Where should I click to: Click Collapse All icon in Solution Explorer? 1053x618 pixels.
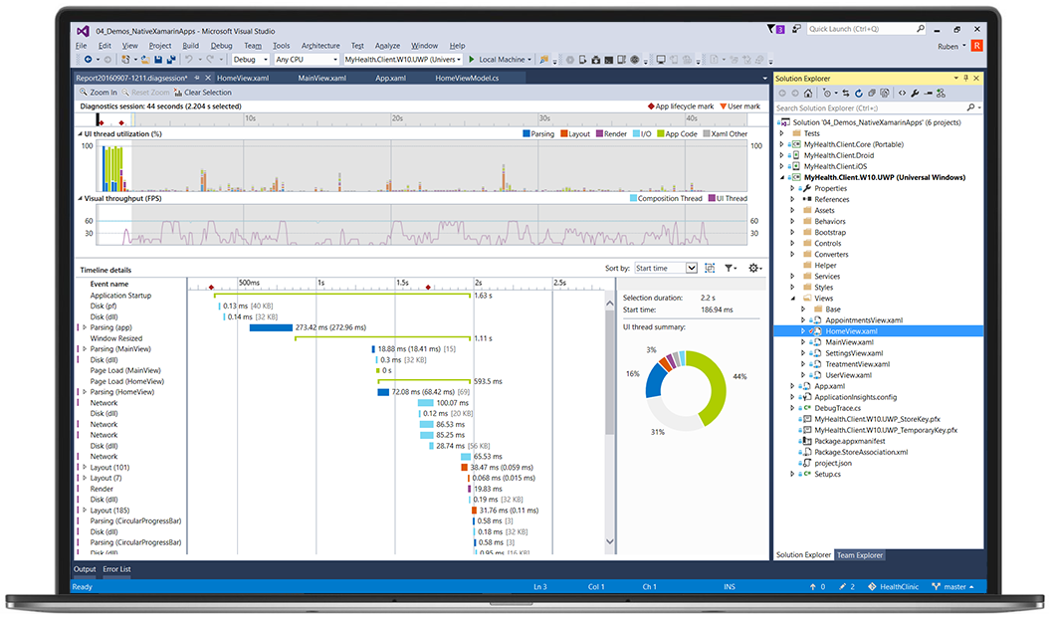point(872,94)
